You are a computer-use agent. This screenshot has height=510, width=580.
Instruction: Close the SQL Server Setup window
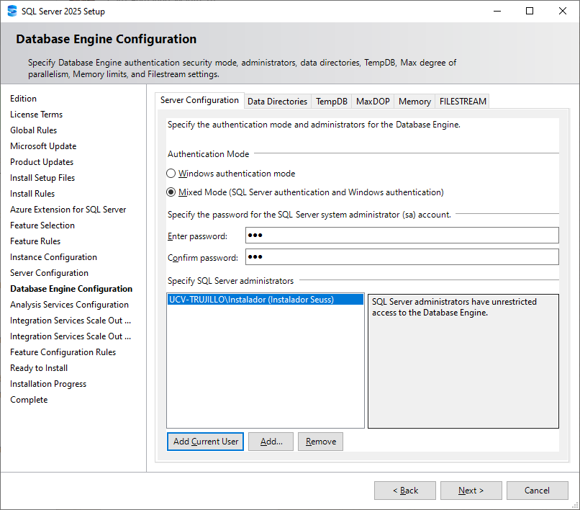point(563,11)
